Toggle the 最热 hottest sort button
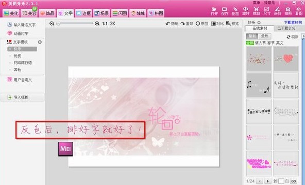This screenshot has width=305, height=185. point(264,36)
